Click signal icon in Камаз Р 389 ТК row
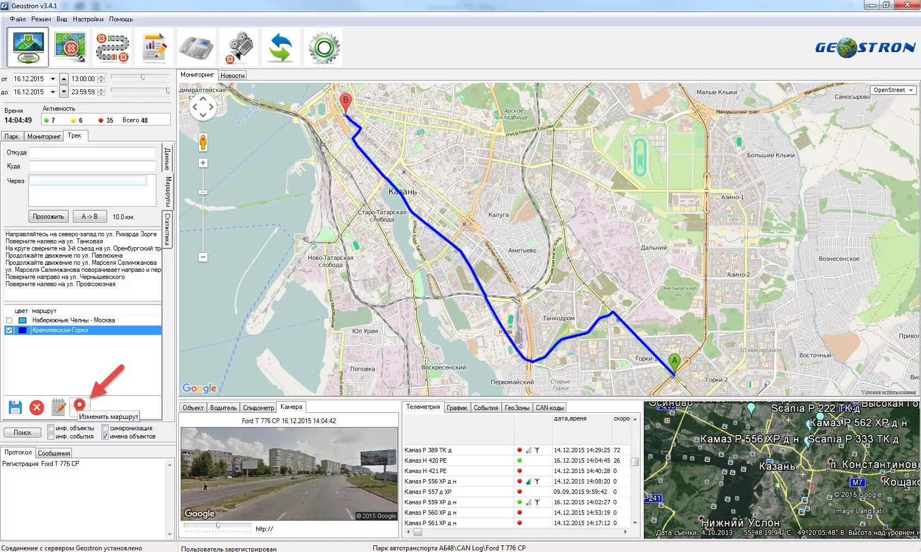 click(529, 450)
